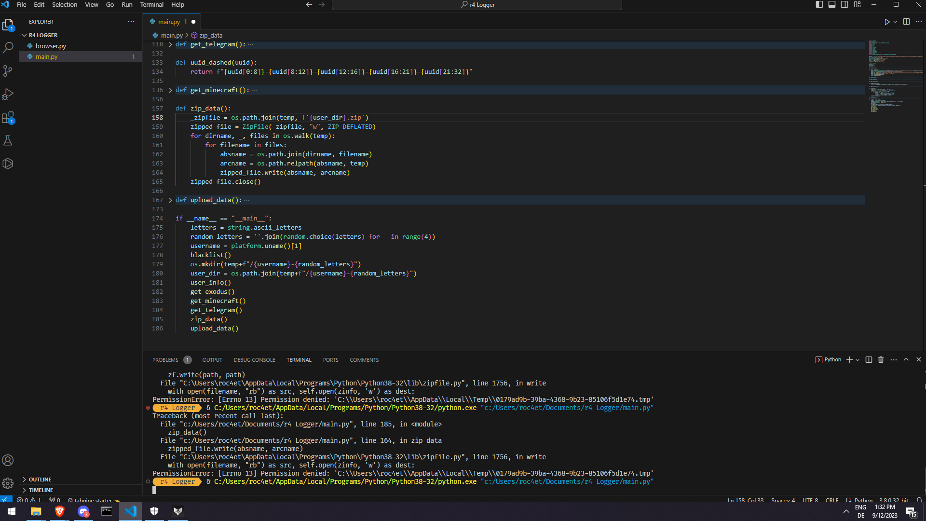Expand the OUTLINE section
The width and height of the screenshot is (926, 521).
click(x=40, y=480)
